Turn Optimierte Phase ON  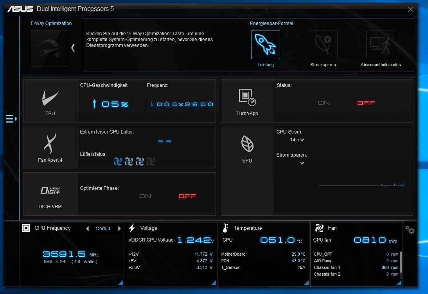pos(145,196)
